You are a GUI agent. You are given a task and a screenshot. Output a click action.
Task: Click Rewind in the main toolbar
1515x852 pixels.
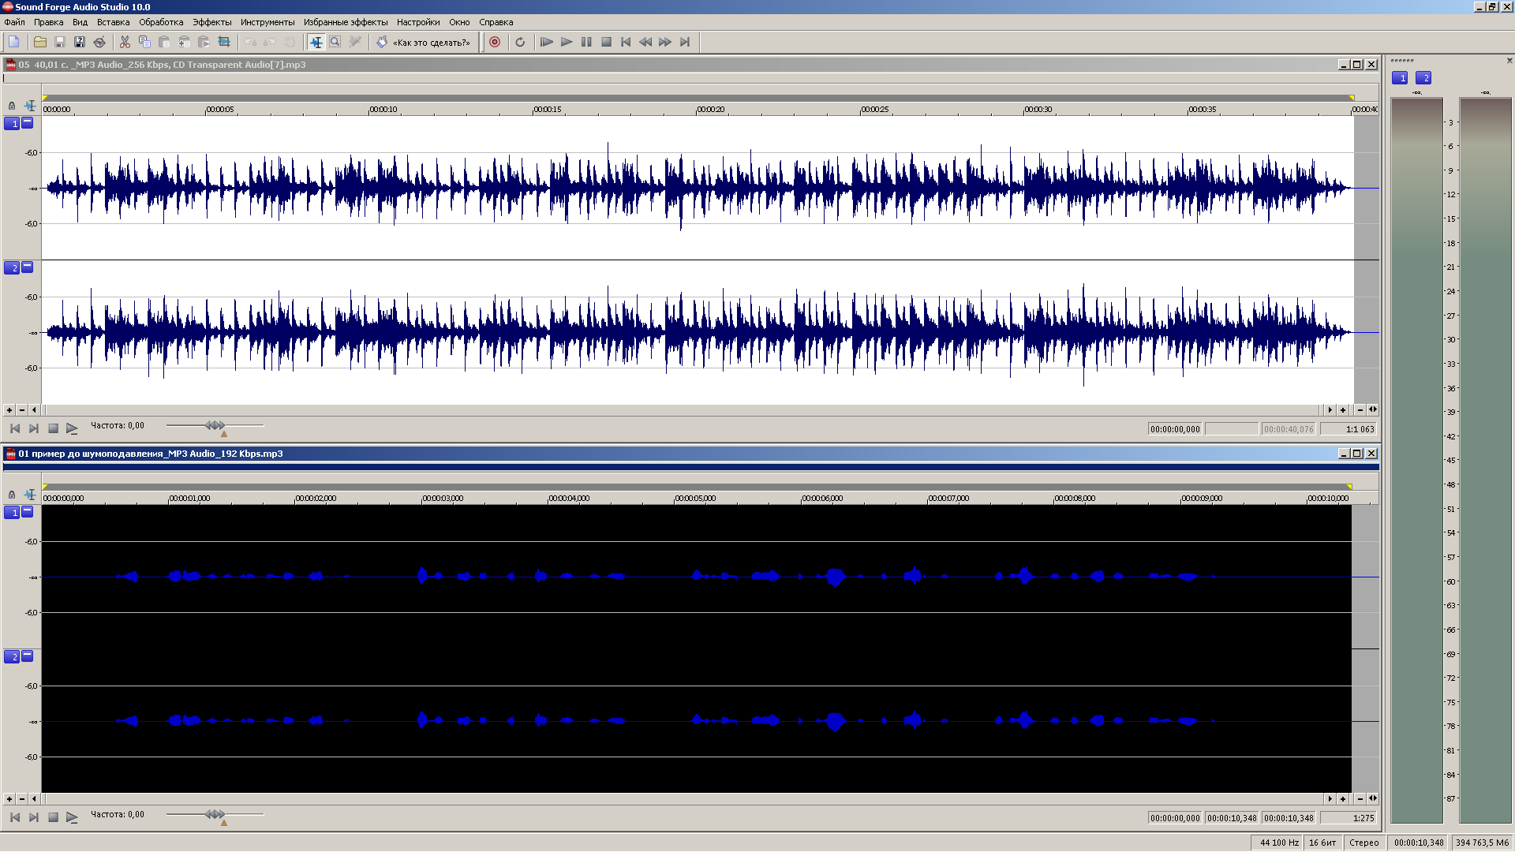645,42
